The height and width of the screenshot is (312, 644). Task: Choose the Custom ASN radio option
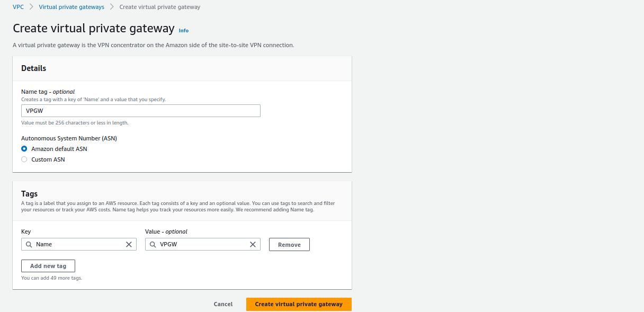pyautogui.click(x=24, y=159)
